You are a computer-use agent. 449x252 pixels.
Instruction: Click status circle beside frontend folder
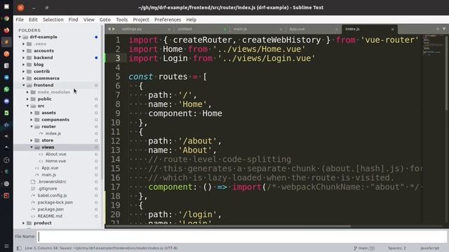(96, 85)
